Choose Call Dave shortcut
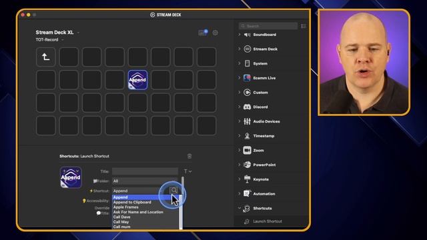Image resolution: width=427 pixels, height=240 pixels. point(145,217)
